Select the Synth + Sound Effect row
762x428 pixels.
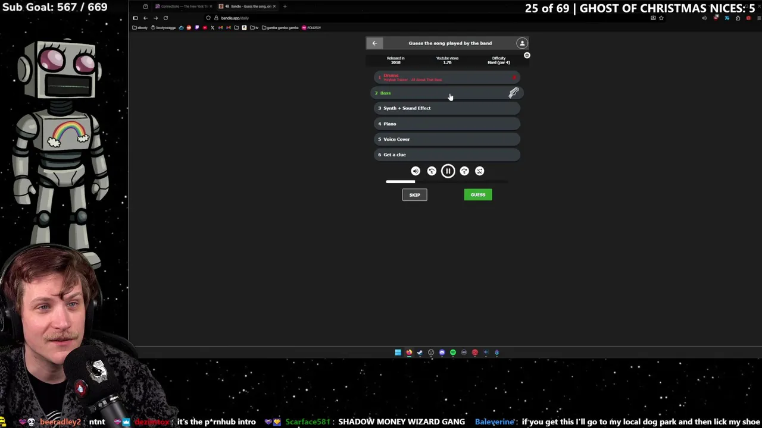tap(447, 108)
